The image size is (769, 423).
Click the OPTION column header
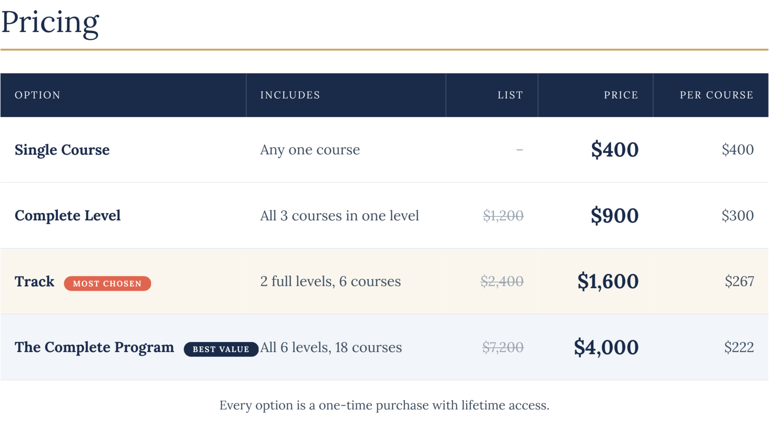point(38,95)
